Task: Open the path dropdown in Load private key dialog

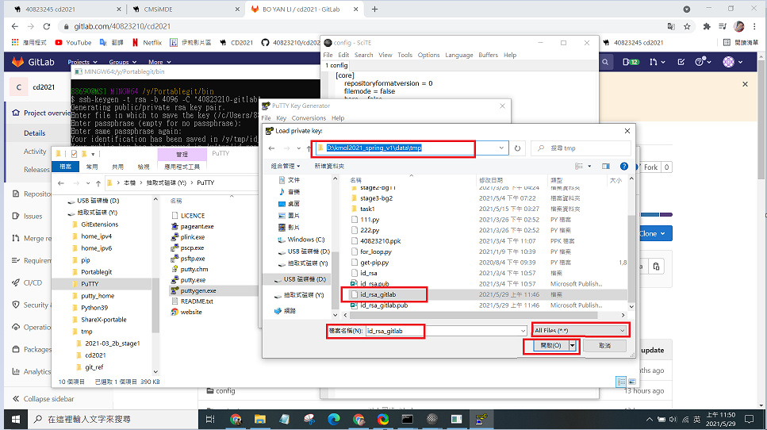Action: point(501,148)
